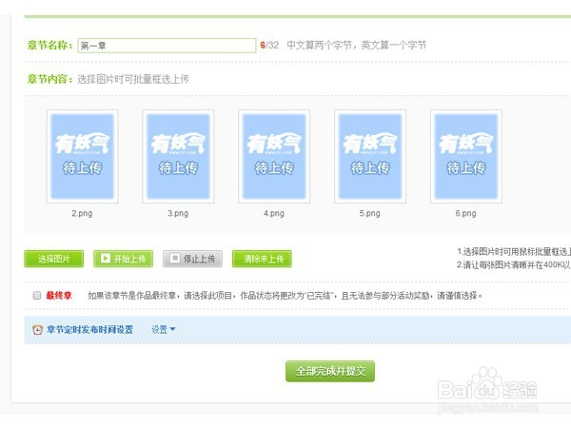
Task: Click the 章节定时发布时间设置 heading text
Action: pyautogui.click(x=90, y=330)
